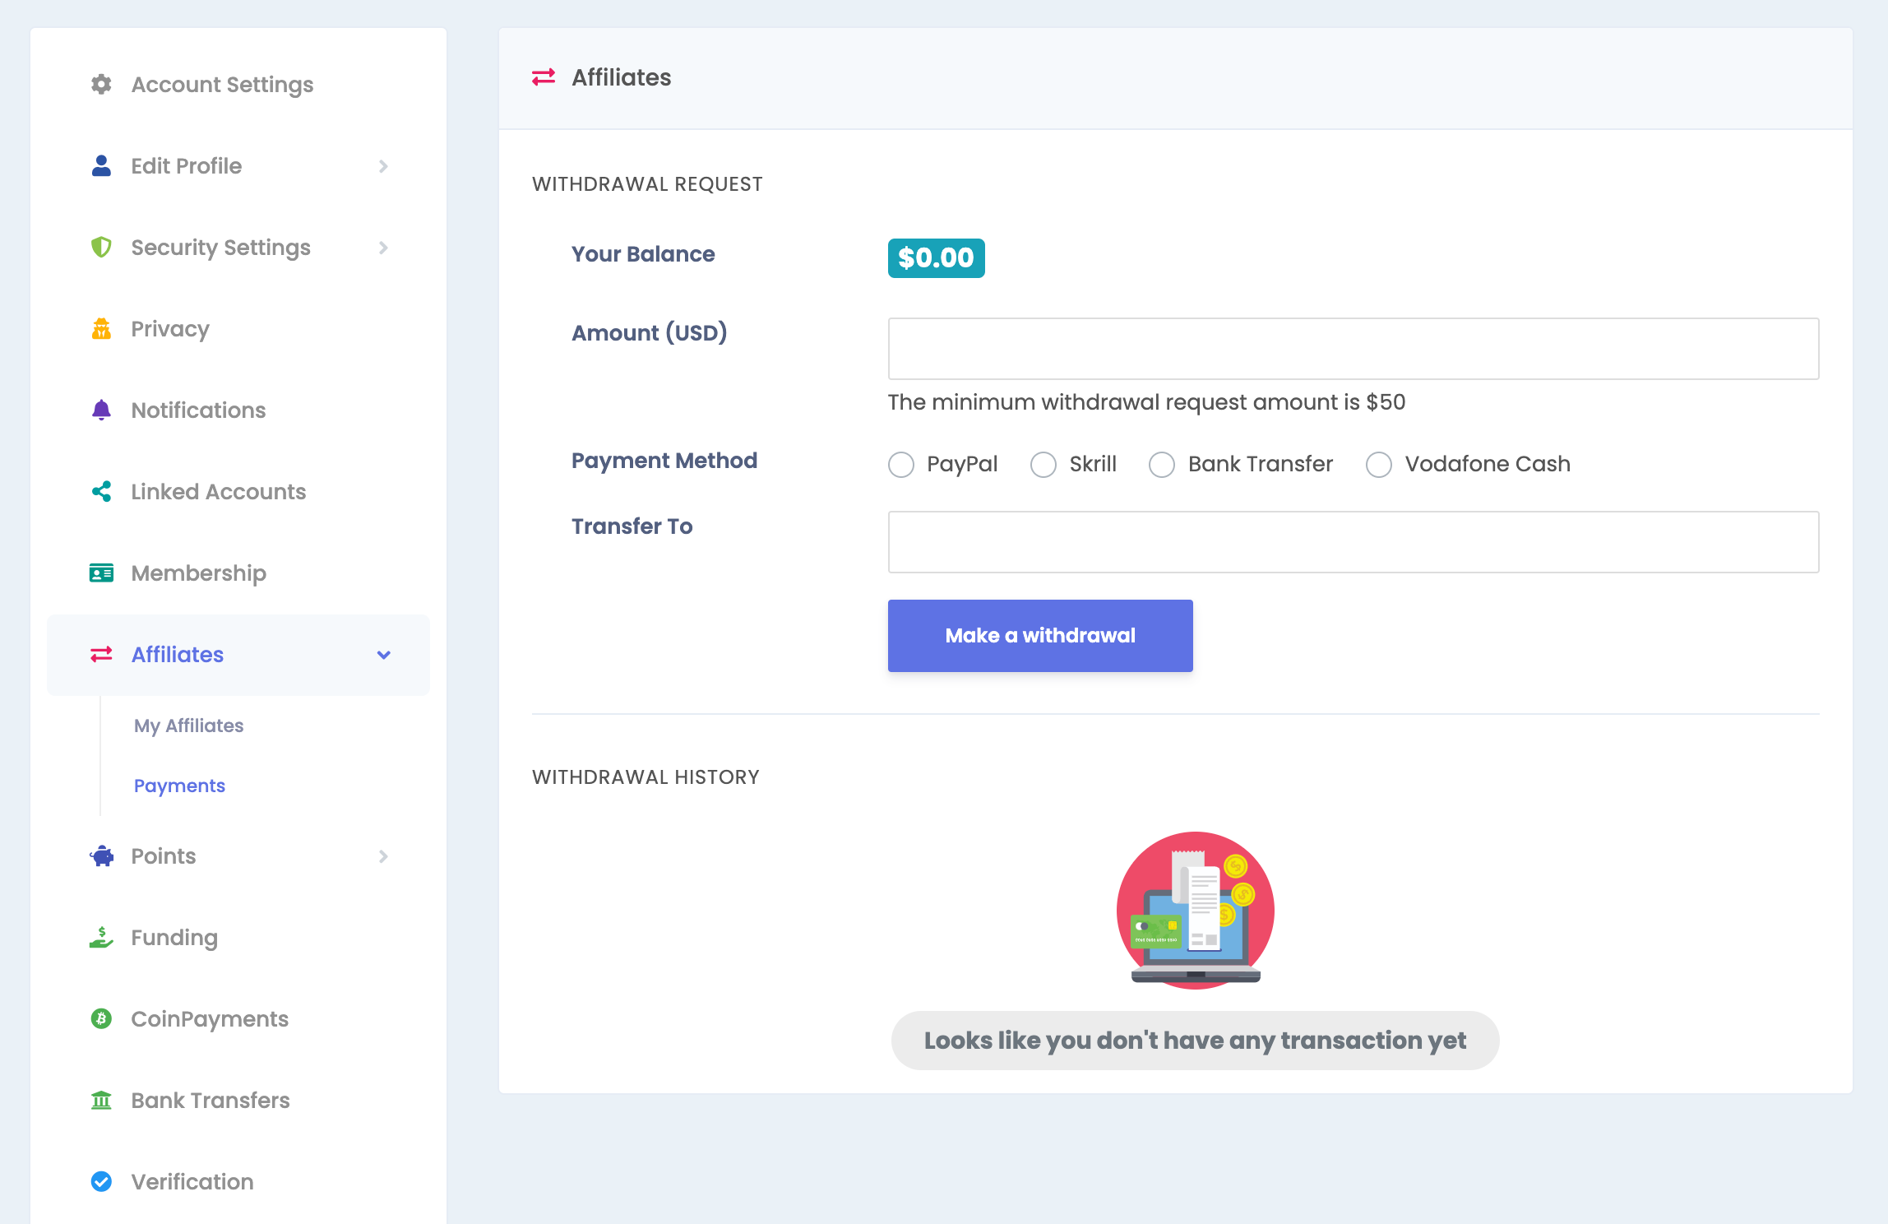
Task: Focus the Amount (USD) input field
Action: (x=1354, y=349)
